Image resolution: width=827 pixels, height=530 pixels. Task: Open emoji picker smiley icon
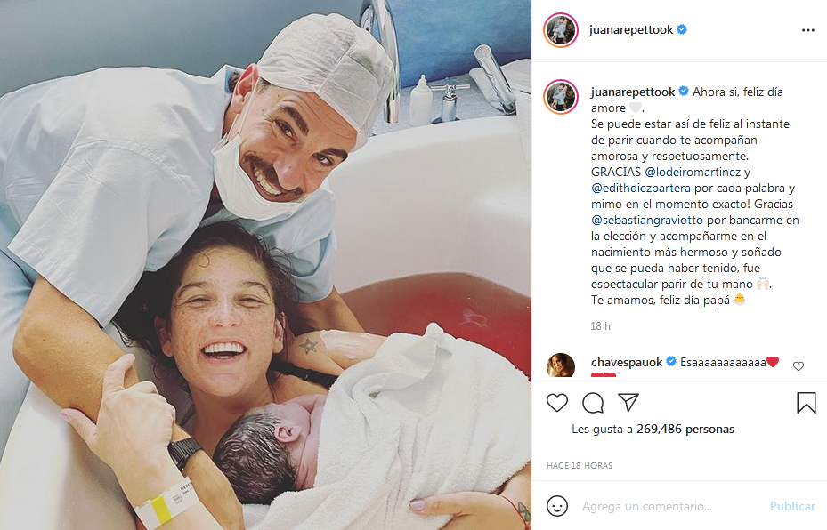tap(557, 506)
